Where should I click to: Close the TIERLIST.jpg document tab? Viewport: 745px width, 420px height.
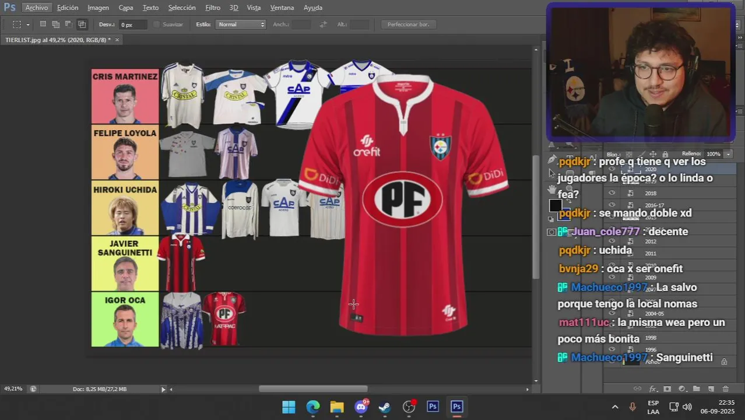click(x=117, y=40)
